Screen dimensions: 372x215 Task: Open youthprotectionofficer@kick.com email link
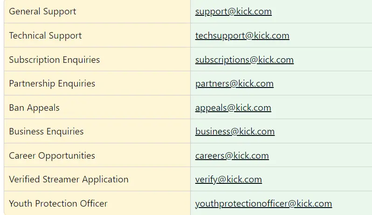263,203
